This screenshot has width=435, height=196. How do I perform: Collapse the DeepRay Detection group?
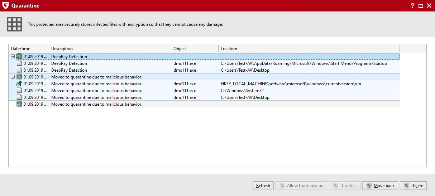tap(13, 57)
